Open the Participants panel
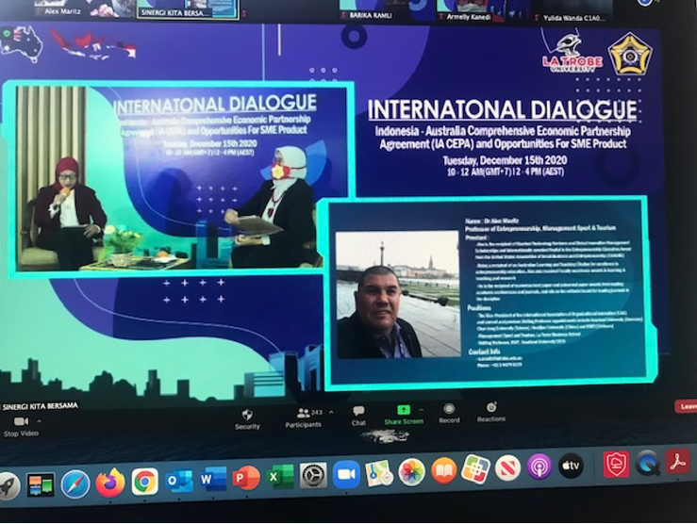 303,418
